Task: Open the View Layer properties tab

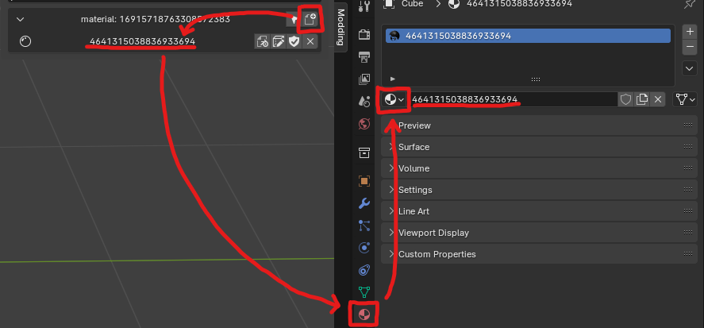Action: 364,79
